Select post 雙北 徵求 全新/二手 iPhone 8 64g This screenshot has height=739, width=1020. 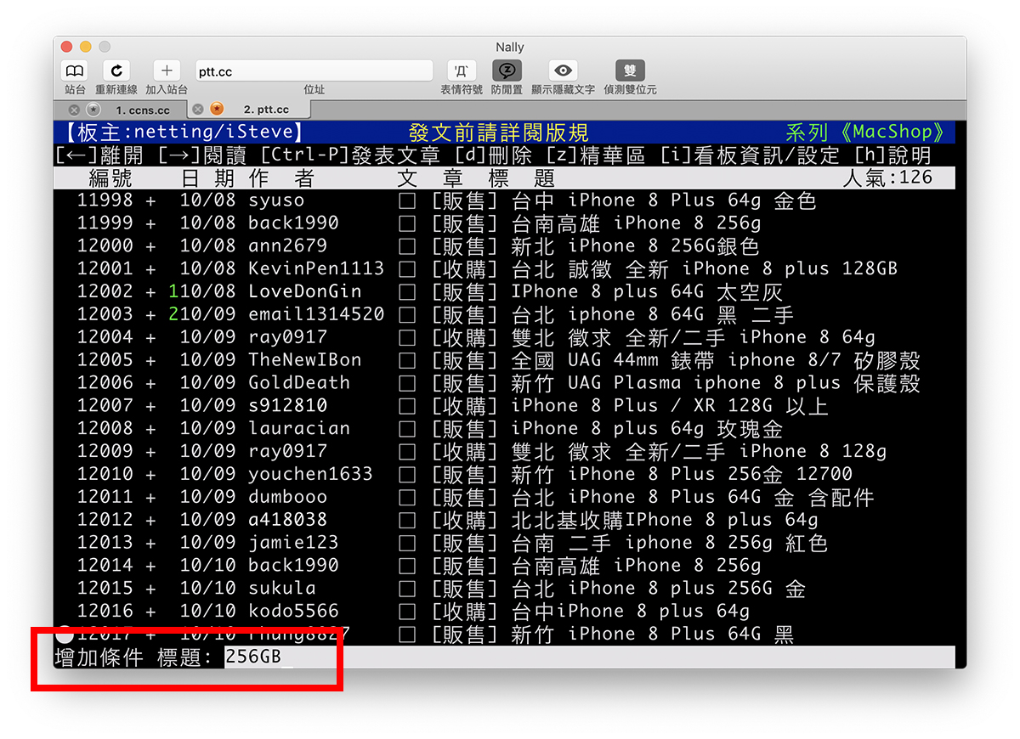coord(504,338)
